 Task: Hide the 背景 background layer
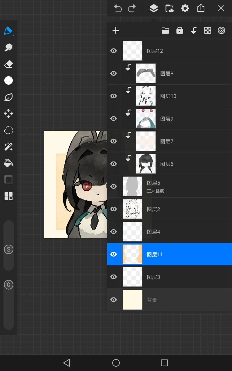[x=114, y=300]
